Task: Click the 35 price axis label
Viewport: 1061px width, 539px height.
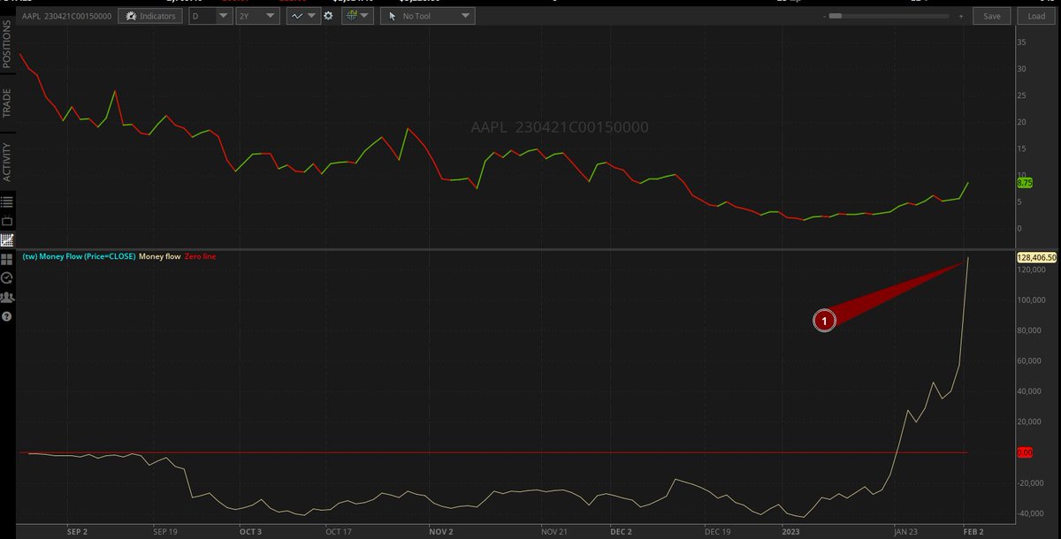Action: coord(1021,42)
